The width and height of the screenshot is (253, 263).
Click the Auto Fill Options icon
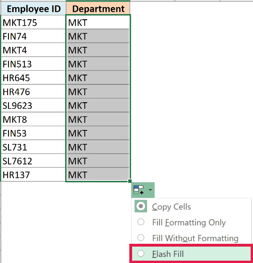[x=139, y=190]
